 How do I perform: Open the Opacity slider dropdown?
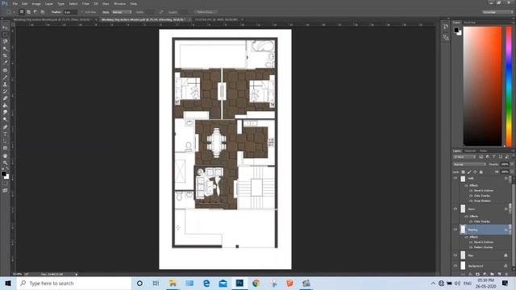click(x=512, y=164)
